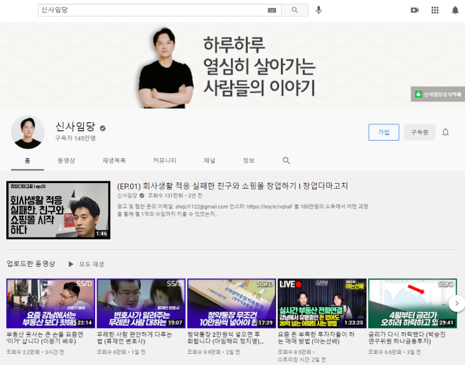Click the subscriber count 구독자 145만명
Image resolution: width=465 pixels, height=365 pixels.
(75, 138)
